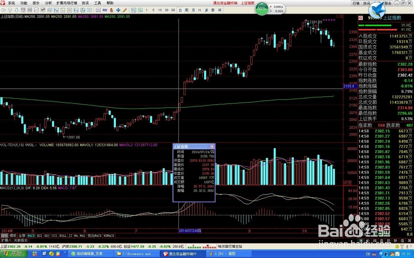Select the N-day period button
Screen dimensions: 414x258
(x=200, y=10)
